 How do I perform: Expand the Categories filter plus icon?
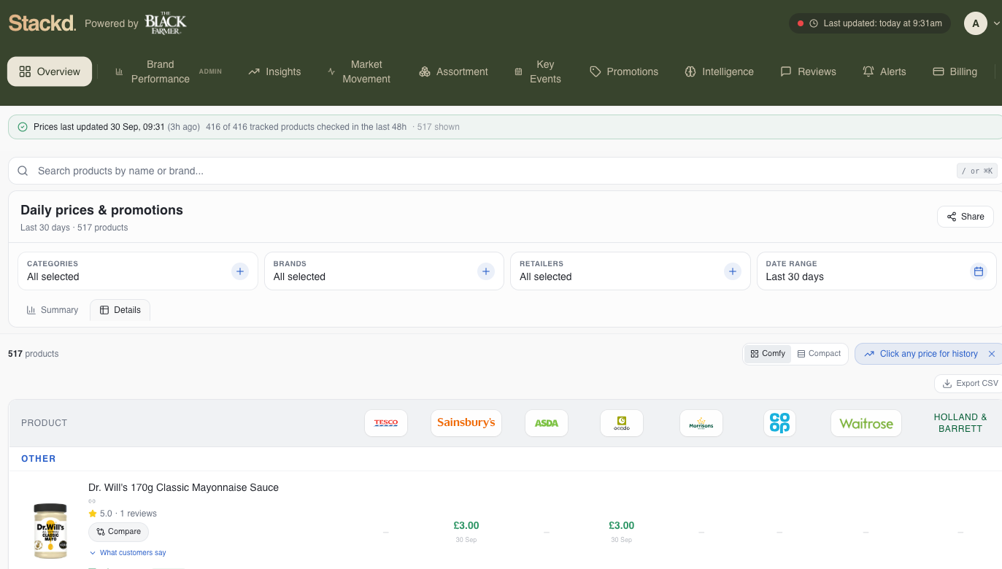pos(239,271)
